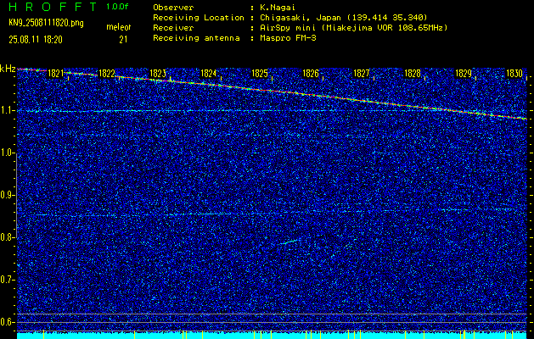The width and height of the screenshot is (534, 339).
Task: Click the 1822 time marker
Action: (x=107, y=74)
